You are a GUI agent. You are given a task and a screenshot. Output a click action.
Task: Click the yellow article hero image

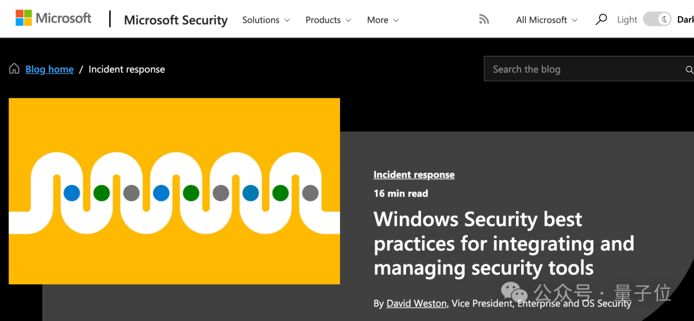point(174,191)
